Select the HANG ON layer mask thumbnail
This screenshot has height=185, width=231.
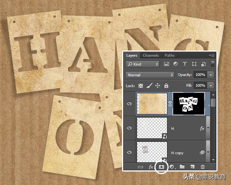click(188, 104)
